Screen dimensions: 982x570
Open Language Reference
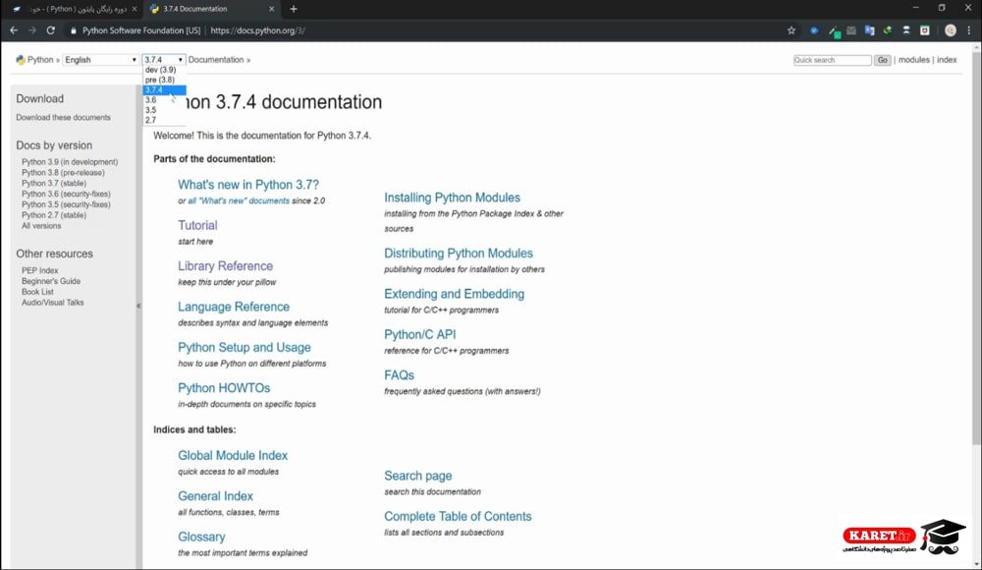234,307
